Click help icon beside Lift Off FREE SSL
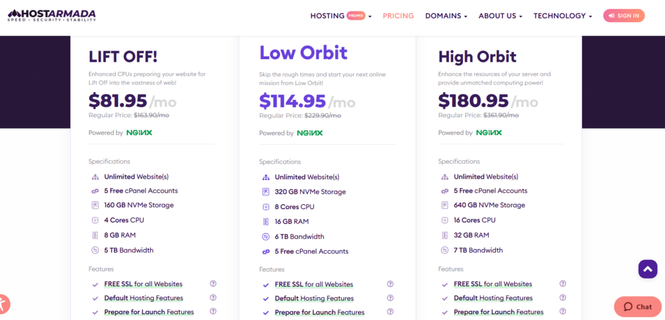665x320 pixels. (x=213, y=284)
